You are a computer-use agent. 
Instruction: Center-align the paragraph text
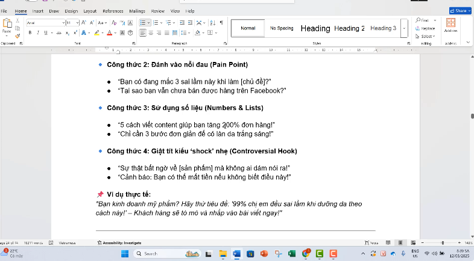pos(151,32)
